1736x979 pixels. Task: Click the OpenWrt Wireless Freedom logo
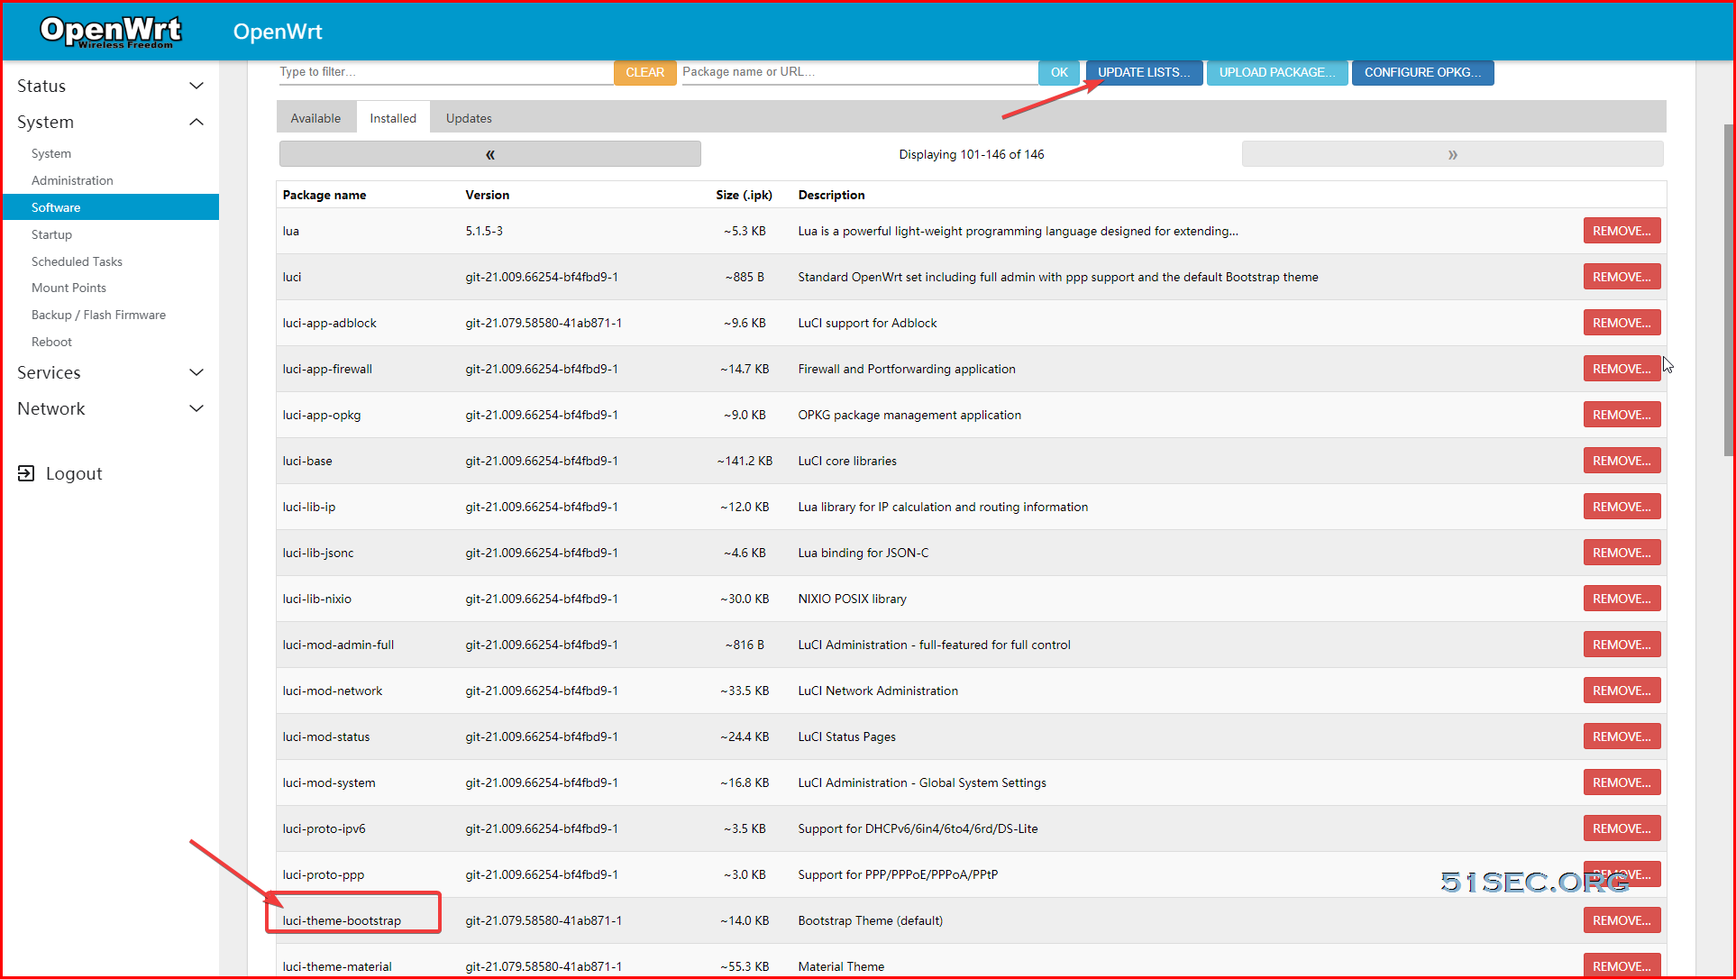pos(111,32)
